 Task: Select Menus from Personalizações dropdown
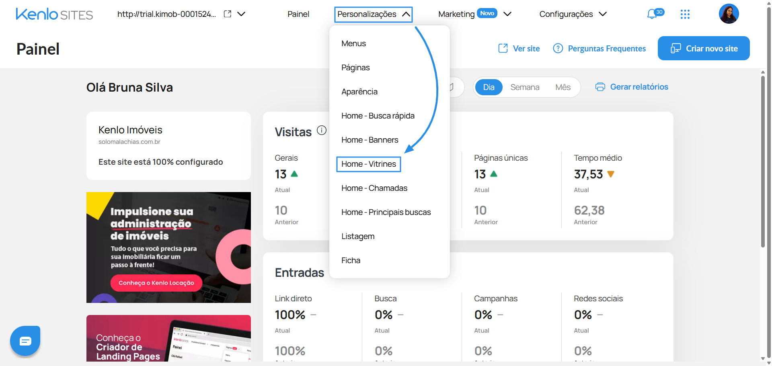[x=353, y=43]
